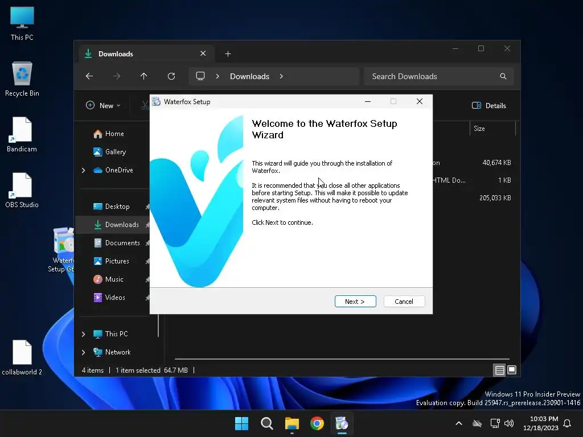Open volume control tray icon

coord(509,423)
